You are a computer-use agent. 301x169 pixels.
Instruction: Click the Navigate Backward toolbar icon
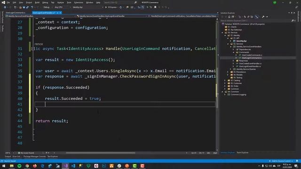click(x=5, y=8)
